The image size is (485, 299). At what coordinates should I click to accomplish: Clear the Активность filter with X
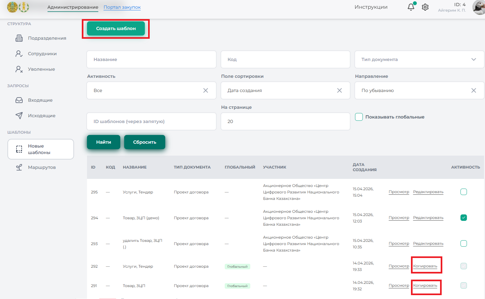pos(206,90)
